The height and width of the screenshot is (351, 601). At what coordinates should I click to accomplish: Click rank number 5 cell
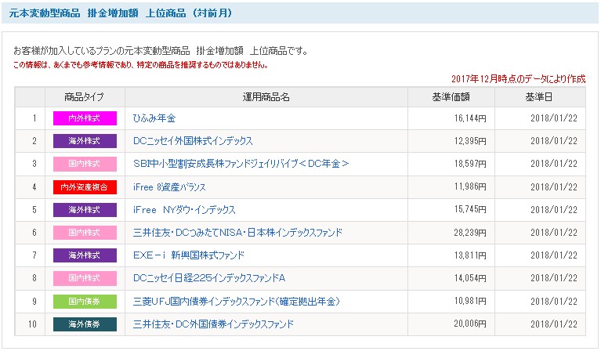click(31, 210)
